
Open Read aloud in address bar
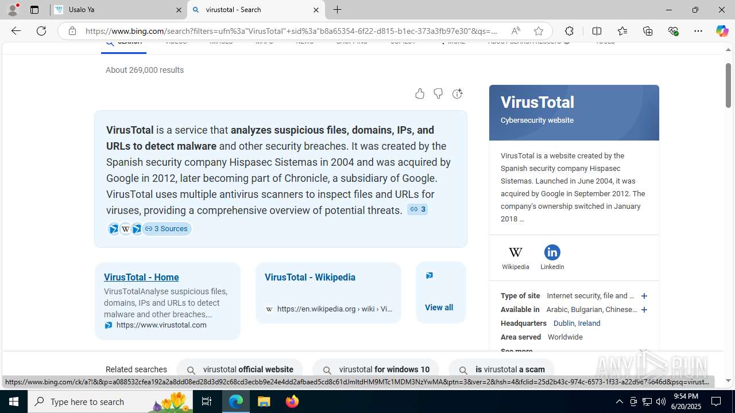tap(516, 31)
